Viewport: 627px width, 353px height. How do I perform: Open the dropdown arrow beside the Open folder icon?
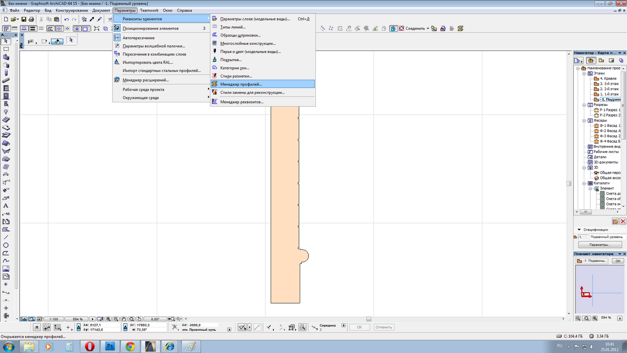click(18, 19)
